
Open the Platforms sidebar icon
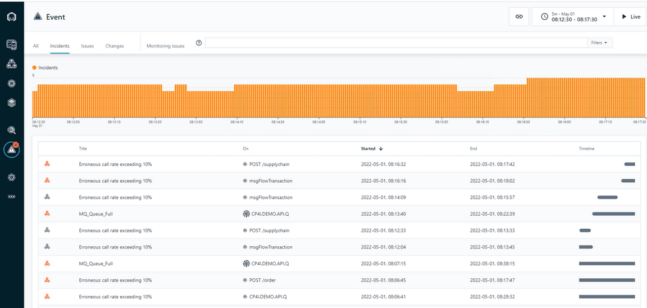pos(12,84)
